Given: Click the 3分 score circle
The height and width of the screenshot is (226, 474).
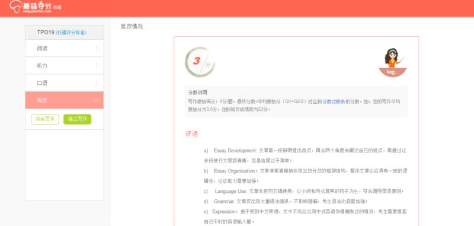Looking at the screenshot, I should [200, 62].
